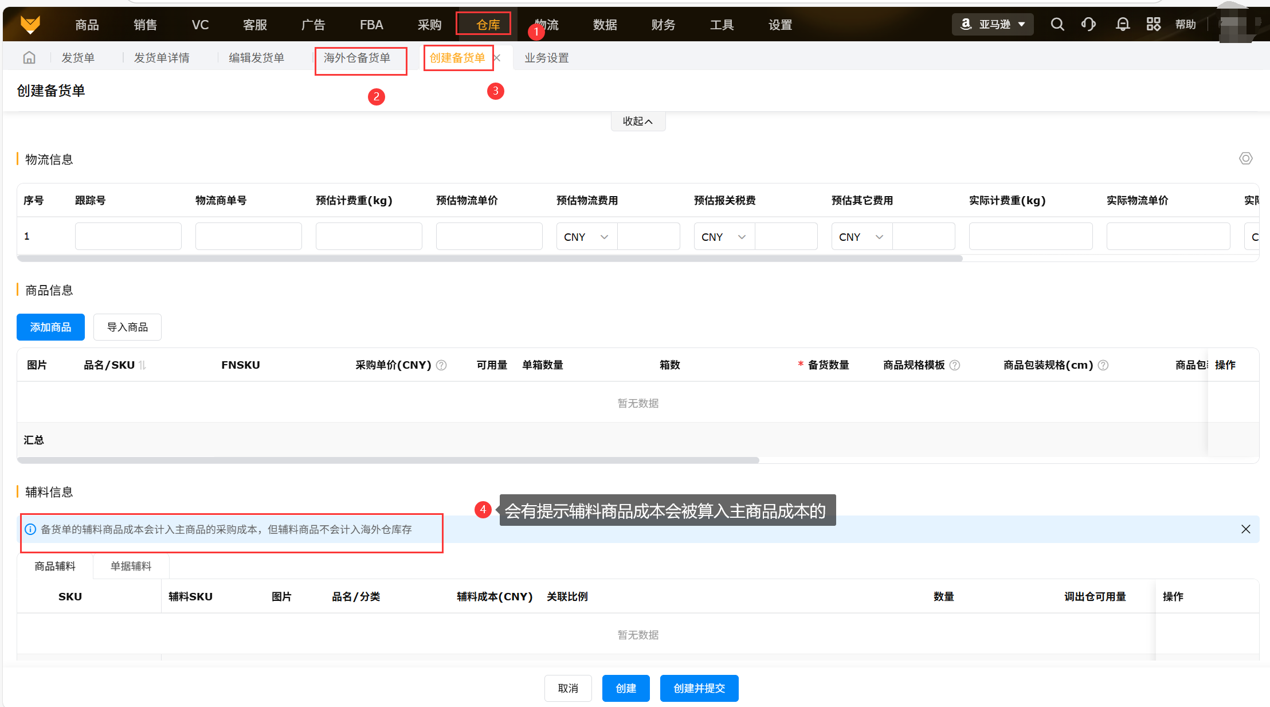Viewport: 1270px width, 707px height.
Task: Open the notifications bell icon
Action: pyautogui.click(x=1122, y=24)
